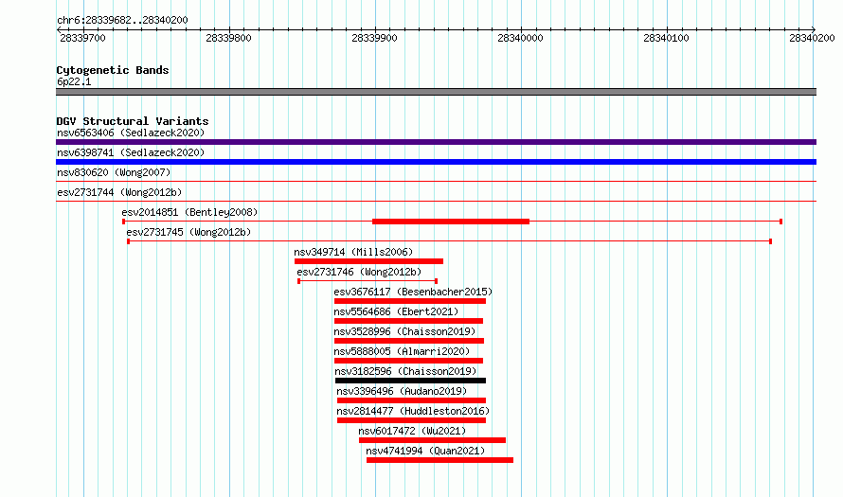Click the esv2731745 (Wong2012b) label
This screenshot has width=843, height=497.
click(x=188, y=232)
